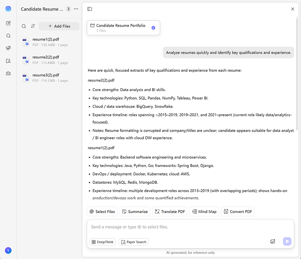Click the Summarize action button
Screen dimensions: 301x259
point(135,211)
